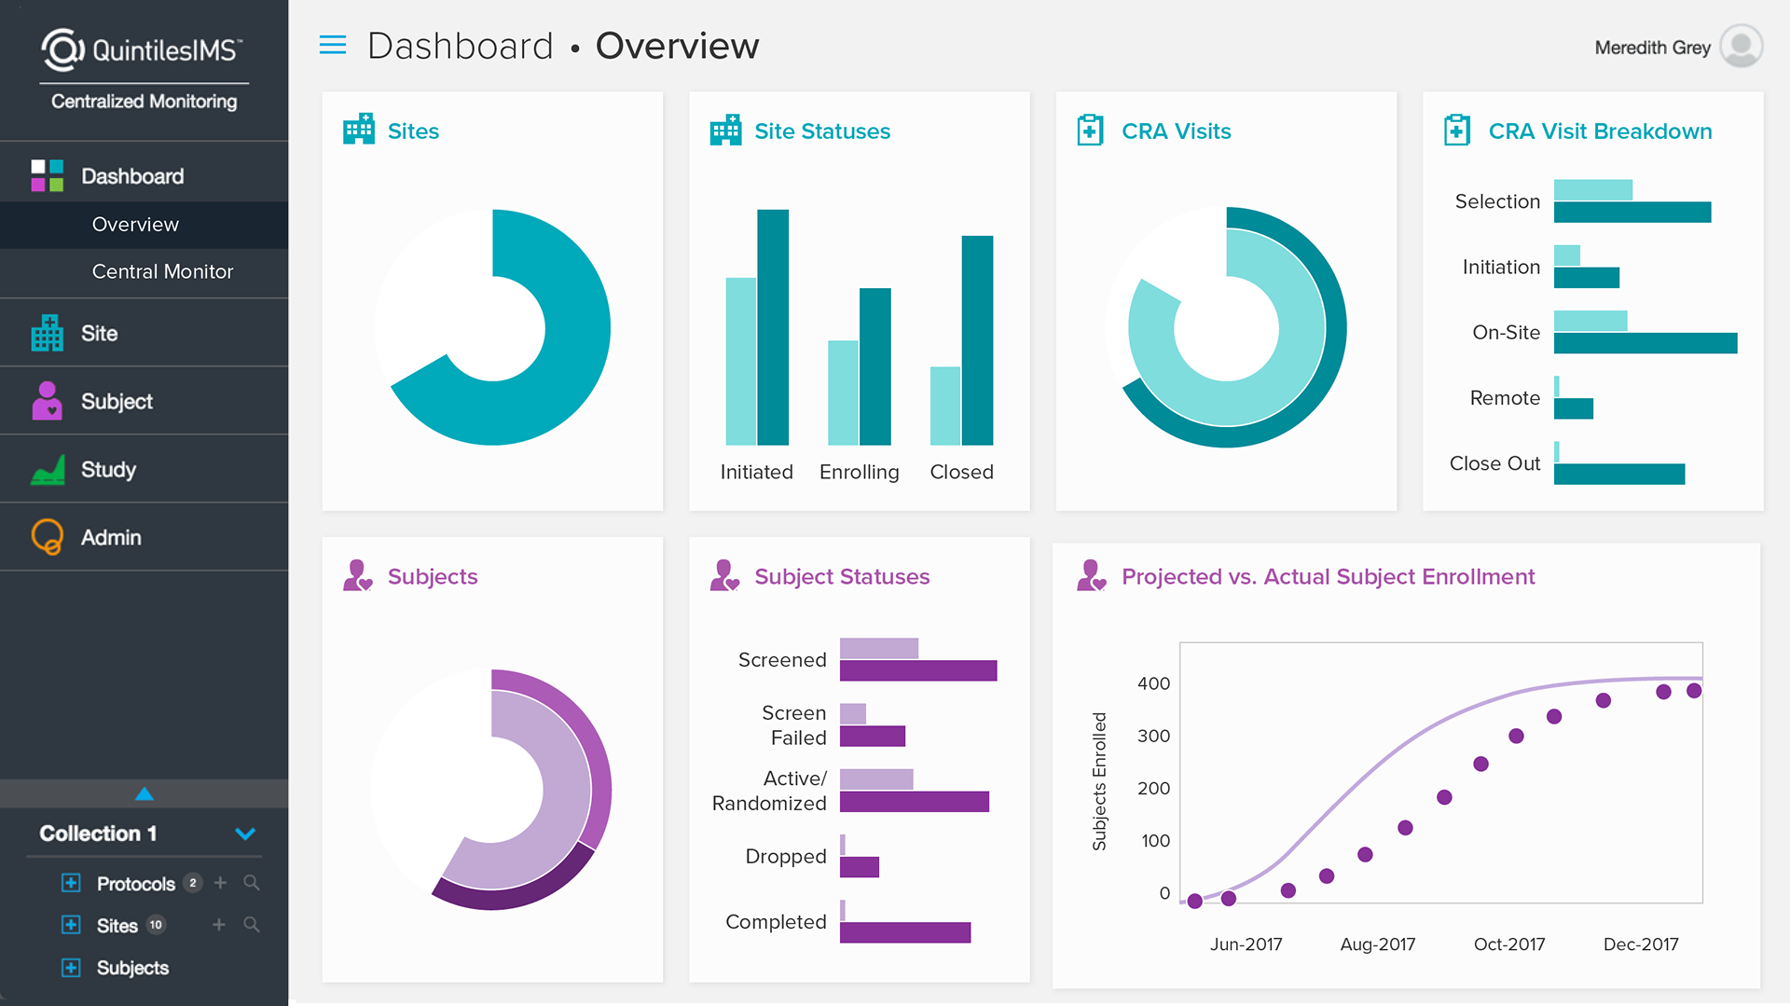The image size is (1790, 1006).
Task: Click the CRA Visits card icon
Action: (1089, 131)
